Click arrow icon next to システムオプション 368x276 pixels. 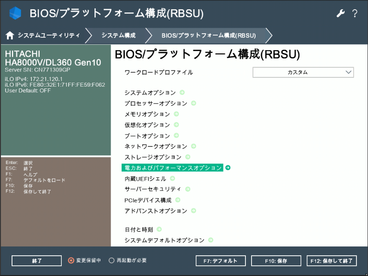182,93
